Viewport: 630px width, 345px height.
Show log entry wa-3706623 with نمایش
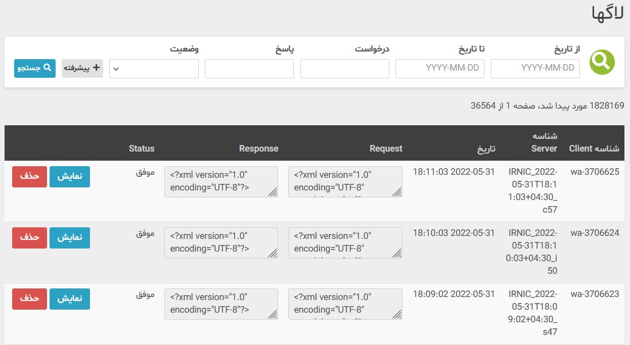click(70, 299)
